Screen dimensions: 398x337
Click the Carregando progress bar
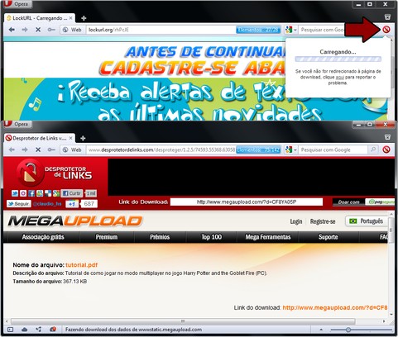(338, 59)
